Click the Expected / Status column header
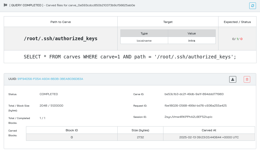 coord(237,22)
